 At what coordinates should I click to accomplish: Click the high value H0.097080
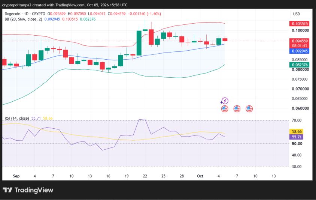(x=77, y=14)
